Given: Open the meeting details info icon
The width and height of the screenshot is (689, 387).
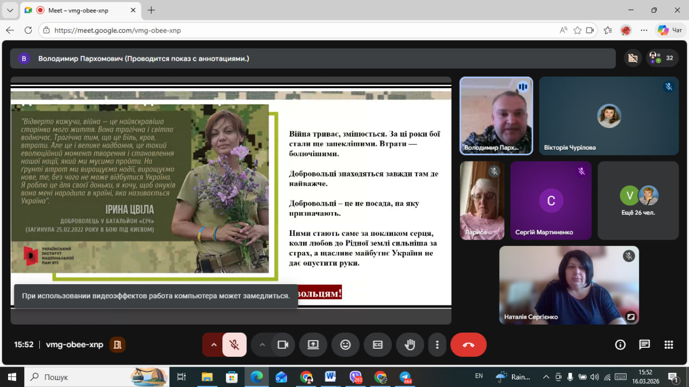Looking at the screenshot, I should pos(620,345).
